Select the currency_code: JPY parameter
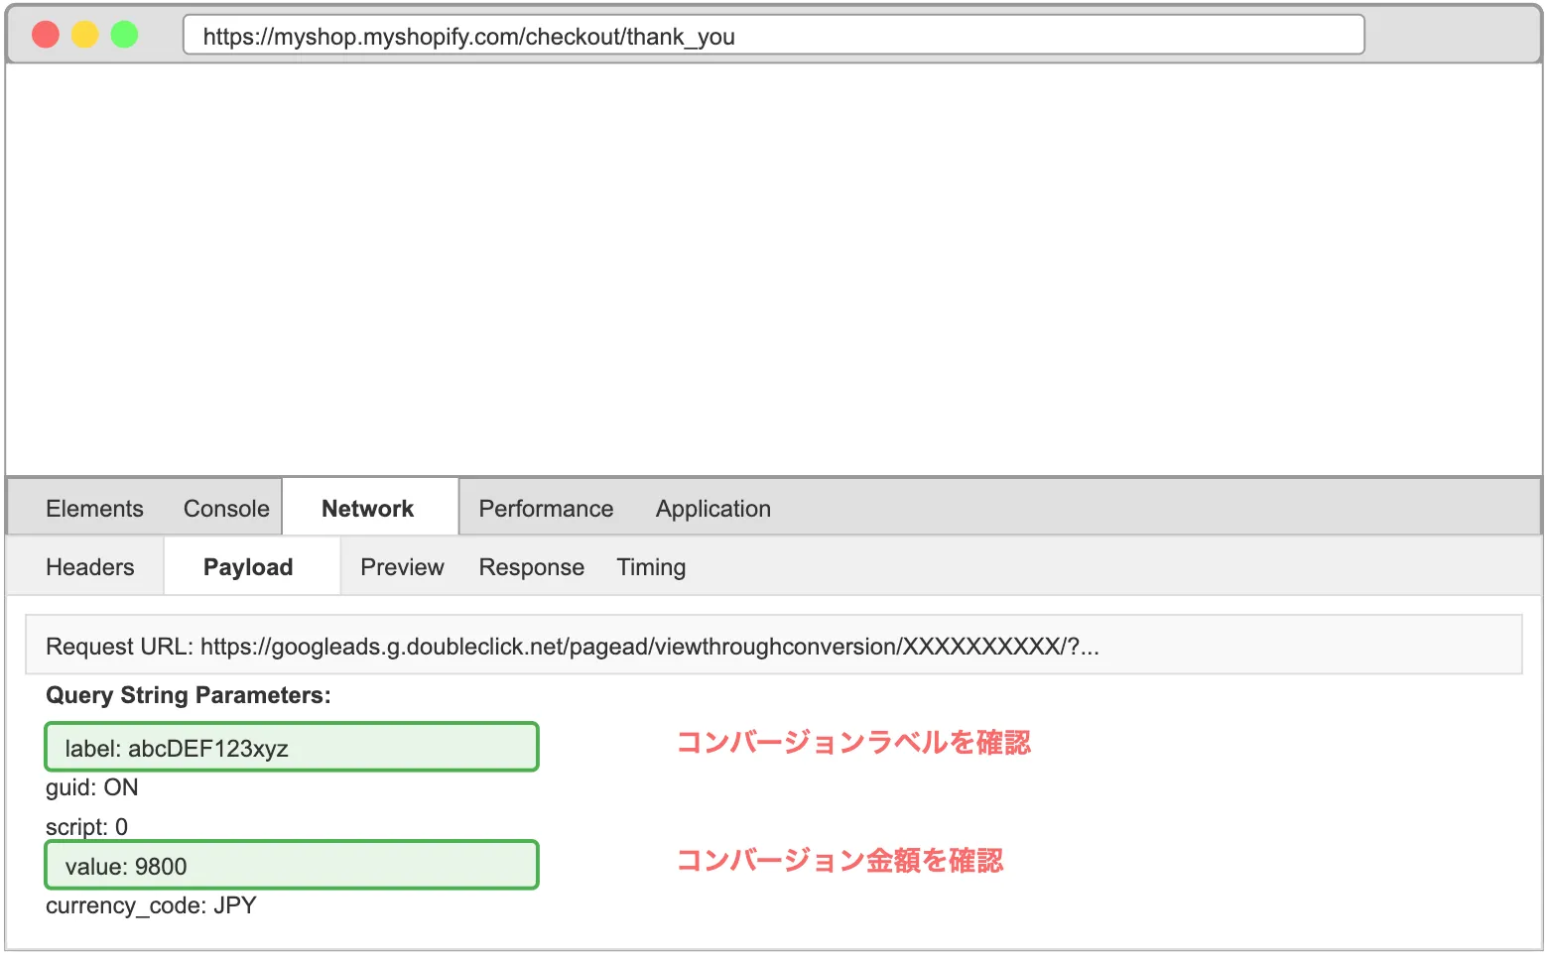Screen dimensions: 1550x957 [151, 905]
